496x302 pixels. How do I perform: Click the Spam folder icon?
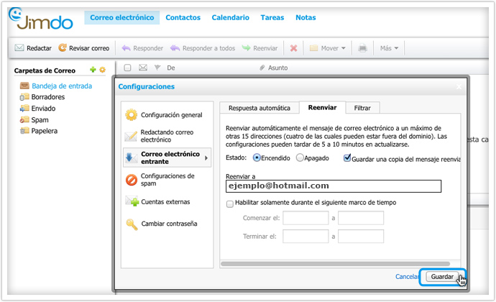pos(24,119)
